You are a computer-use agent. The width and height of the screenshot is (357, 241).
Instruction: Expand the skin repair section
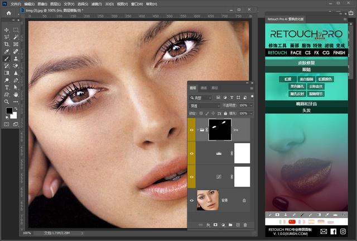306,63
